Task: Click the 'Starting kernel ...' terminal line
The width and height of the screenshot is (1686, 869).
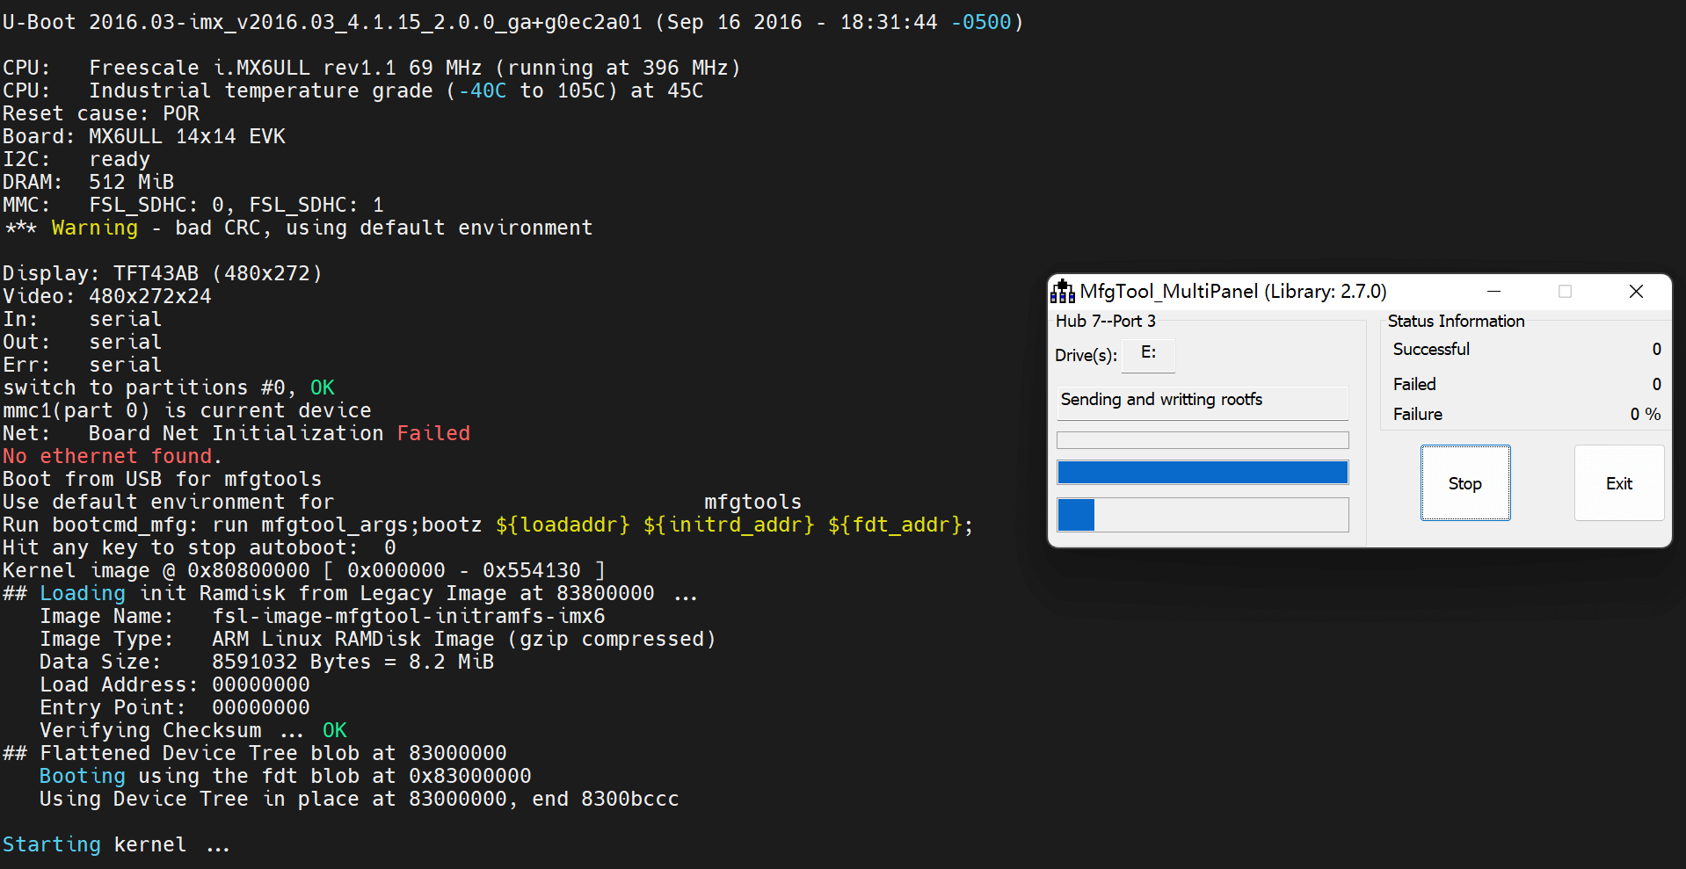Action: click(x=116, y=845)
